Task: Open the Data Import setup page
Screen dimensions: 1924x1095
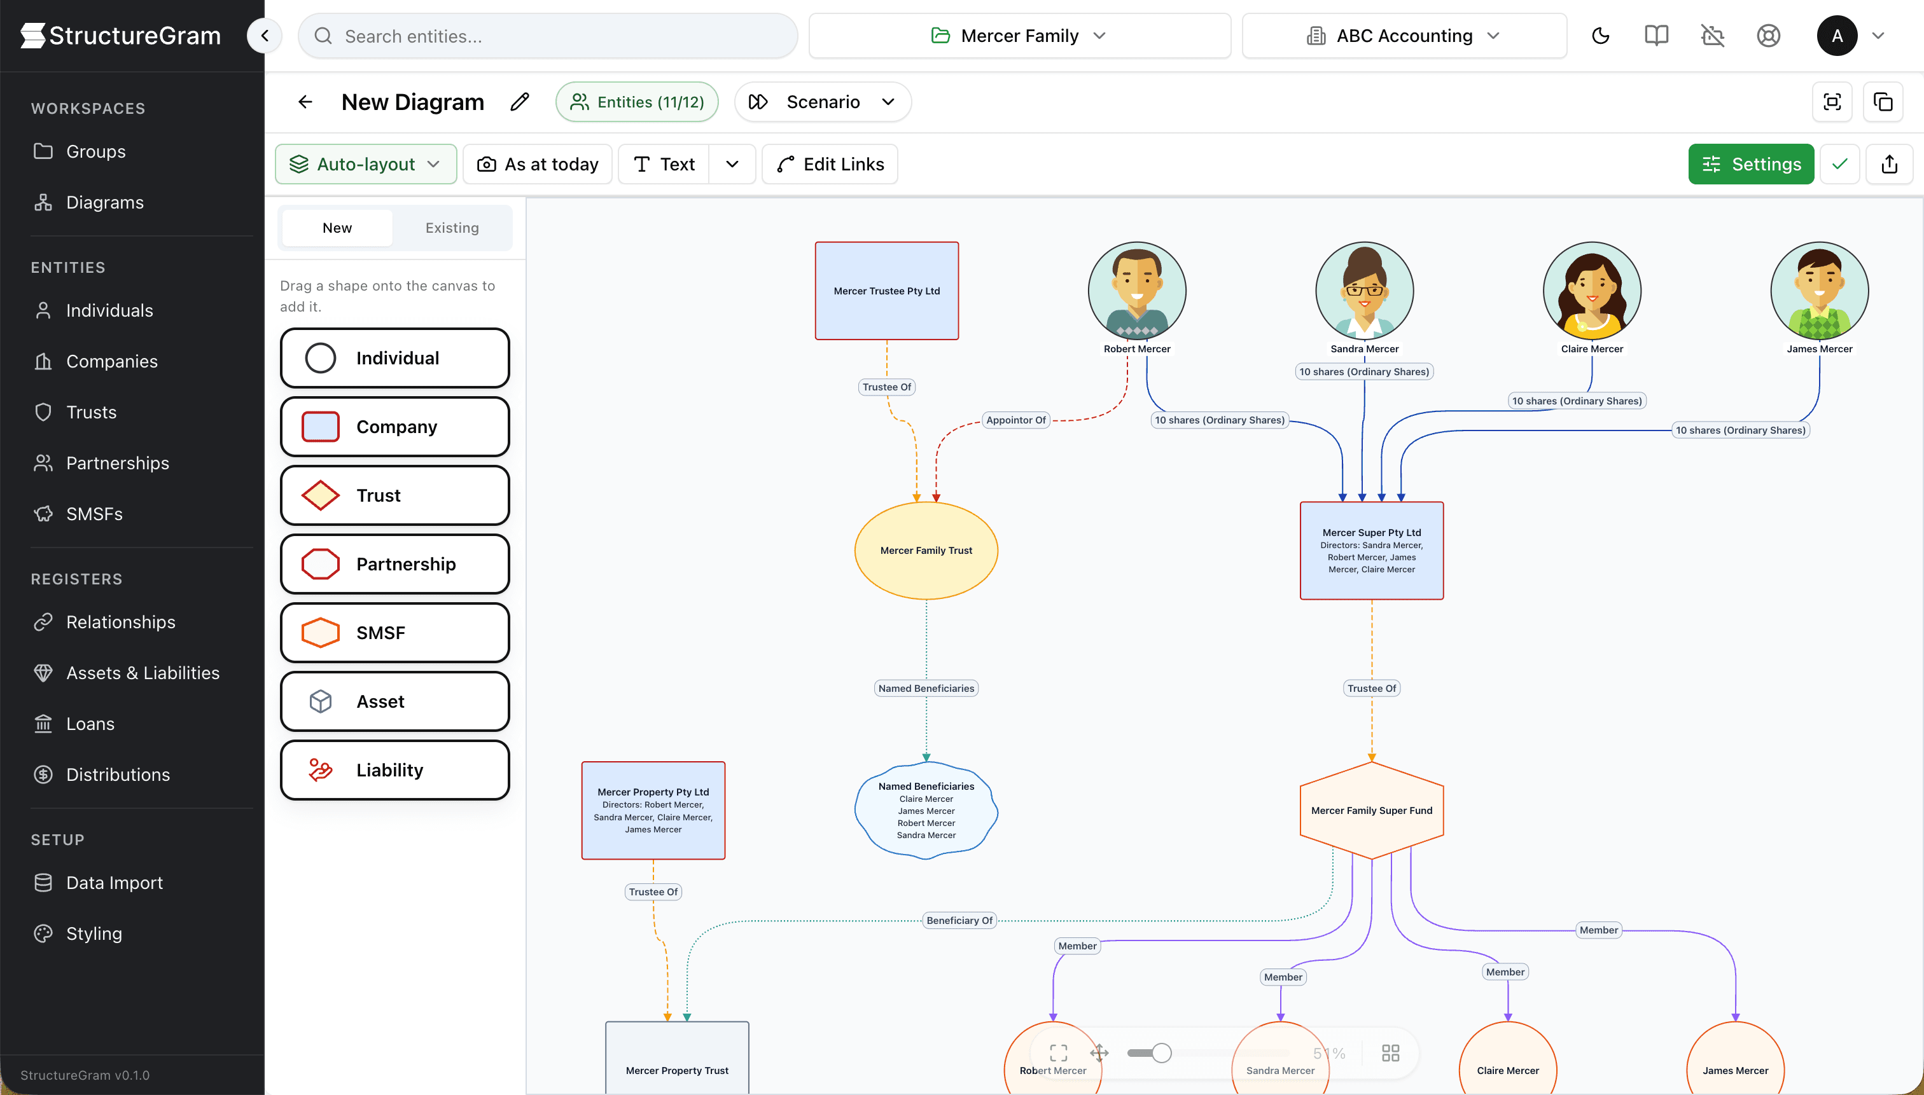Action: tap(114, 883)
